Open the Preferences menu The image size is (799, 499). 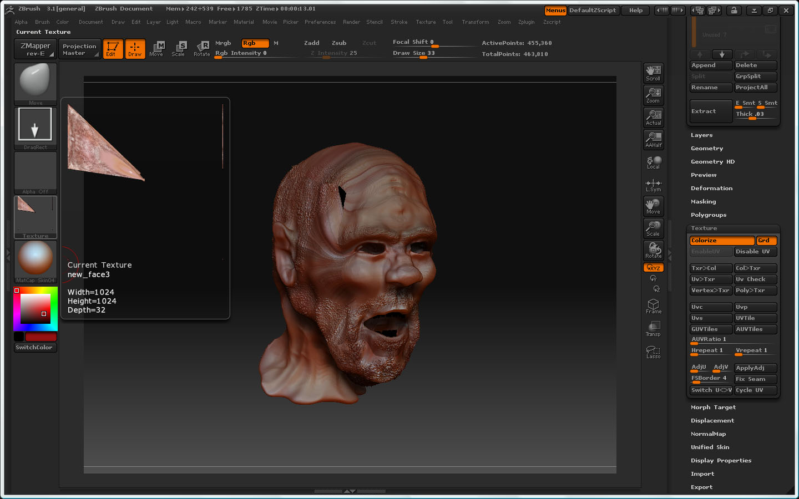[x=320, y=22]
